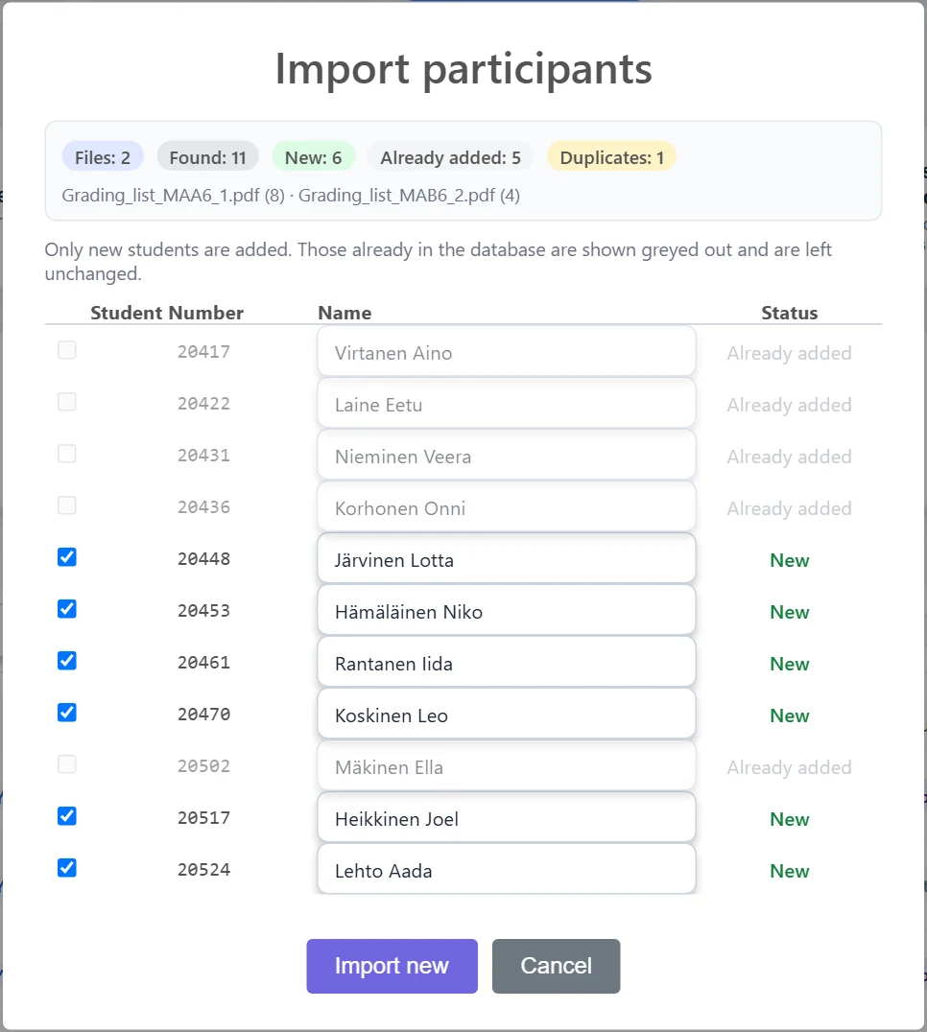Click the Import new button

(392, 966)
